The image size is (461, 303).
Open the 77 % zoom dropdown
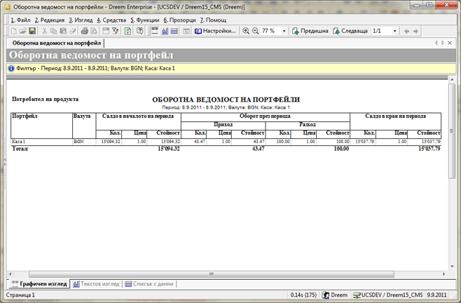[x=284, y=31]
